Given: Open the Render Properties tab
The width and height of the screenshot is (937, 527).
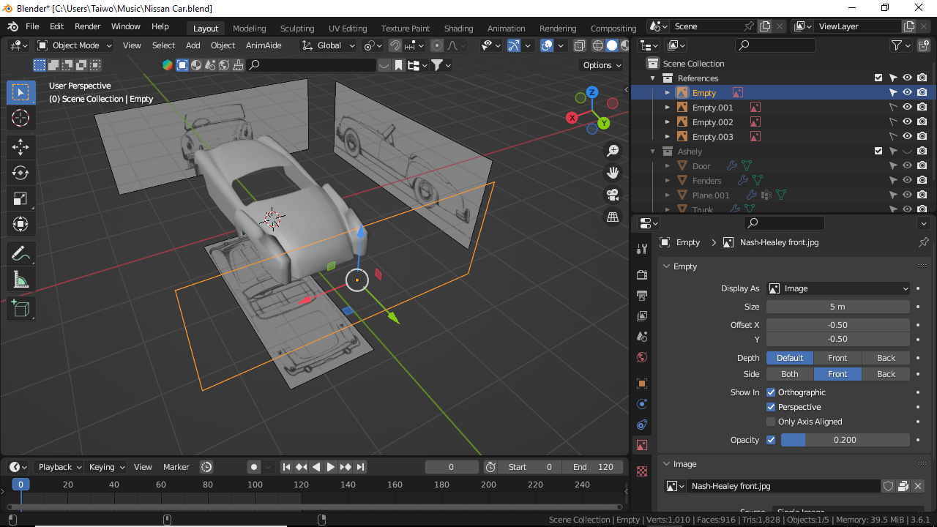Looking at the screenshot, I should (641, 274).
